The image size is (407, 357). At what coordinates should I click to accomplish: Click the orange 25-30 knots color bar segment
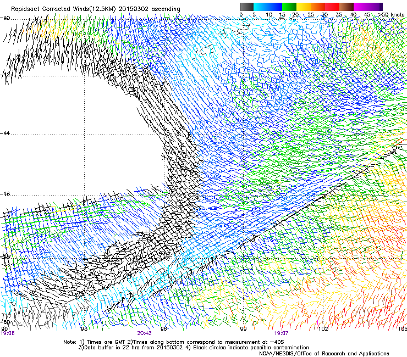click(318, 7)
